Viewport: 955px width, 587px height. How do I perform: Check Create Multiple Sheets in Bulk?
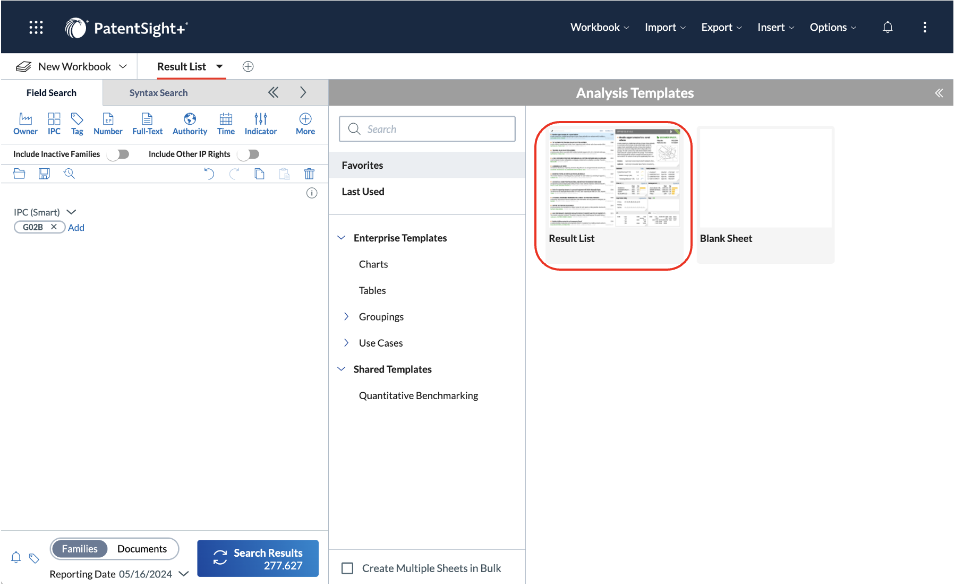click(x=347, y=568)
